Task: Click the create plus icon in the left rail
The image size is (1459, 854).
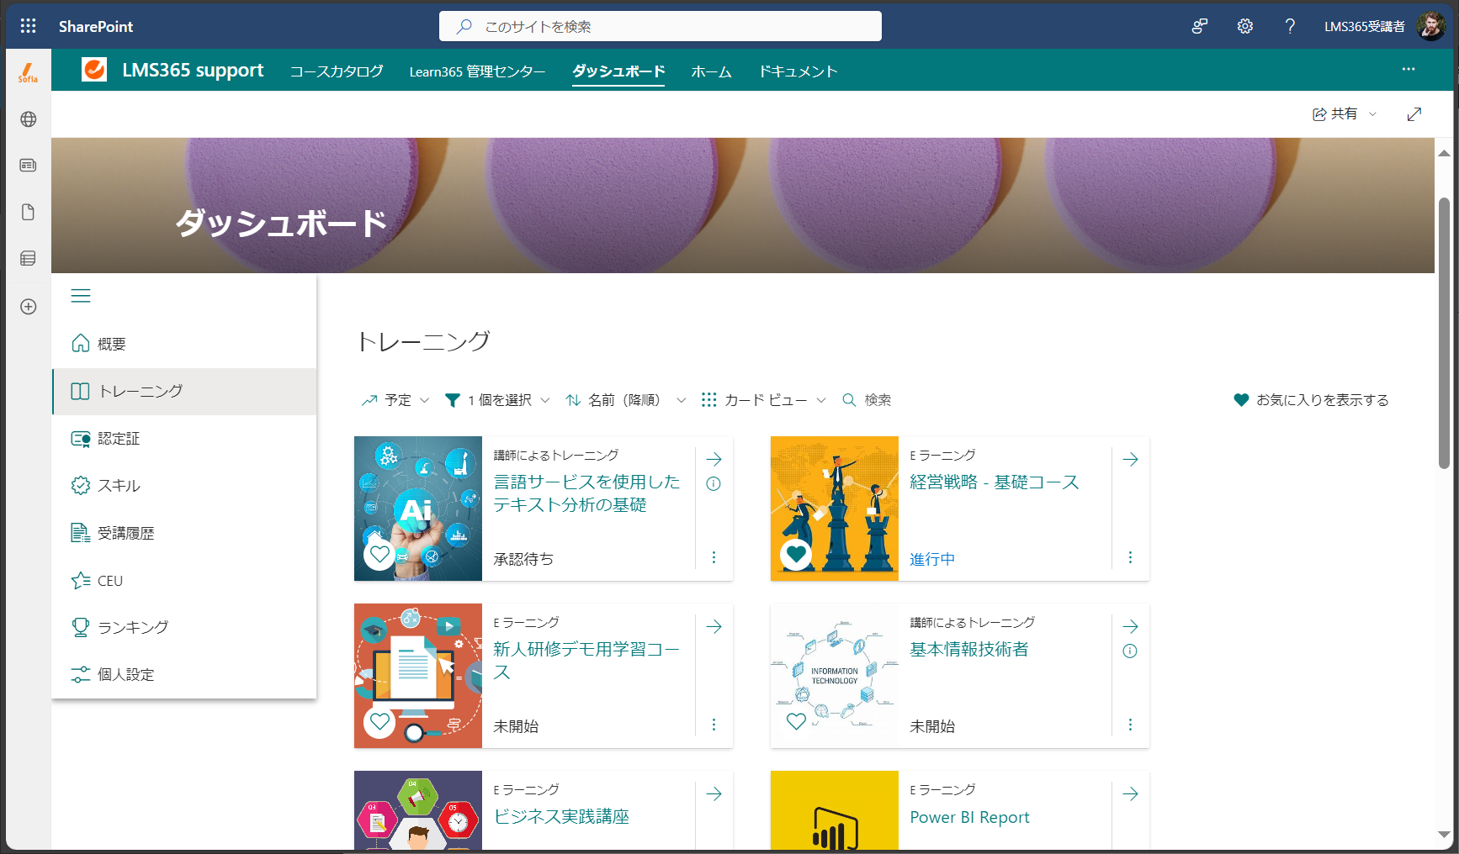Action: tap(28, 307)
